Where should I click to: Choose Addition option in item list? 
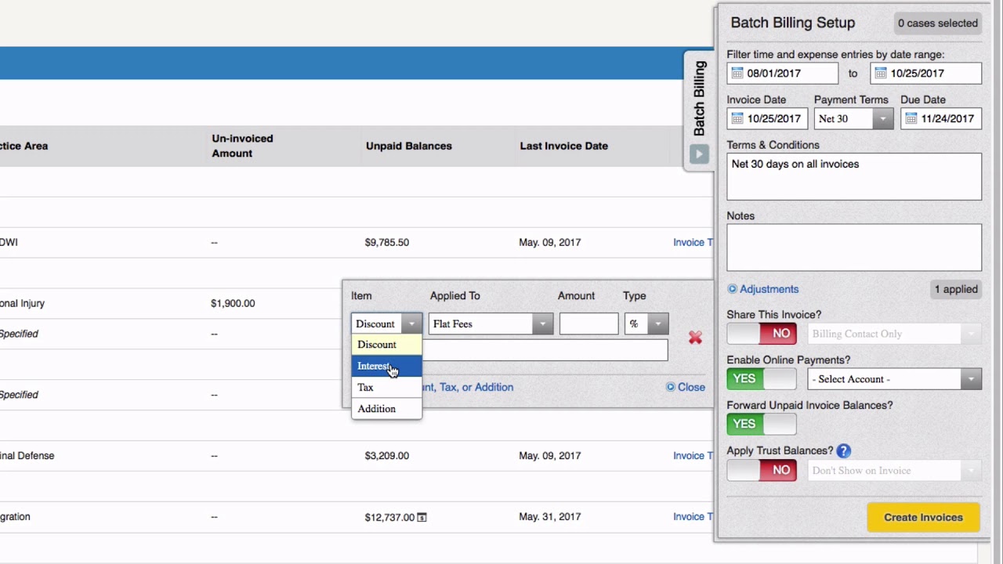coord(386,408)
